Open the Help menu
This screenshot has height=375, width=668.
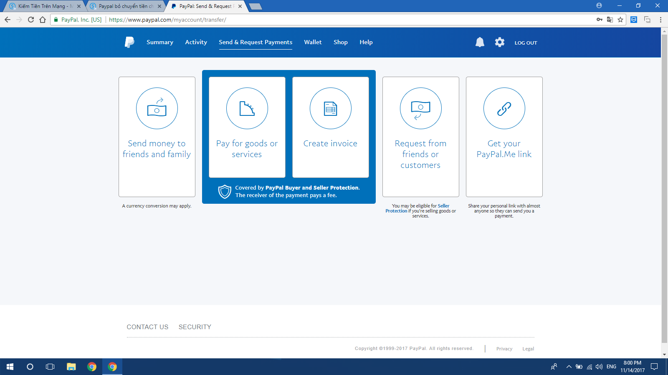pos(366,42)
